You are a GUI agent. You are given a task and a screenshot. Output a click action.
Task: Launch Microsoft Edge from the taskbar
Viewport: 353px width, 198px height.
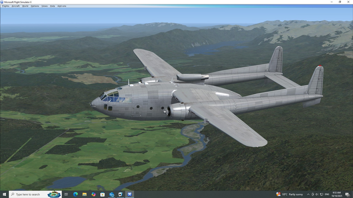(75, 194)
